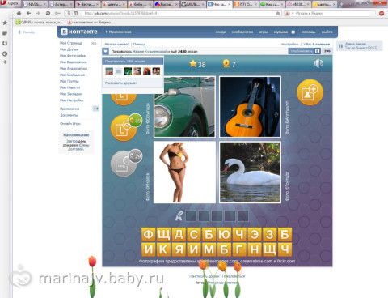This screenshot has height=298, width=388.
Task: Open the green car picture
Action: point(184,107)
